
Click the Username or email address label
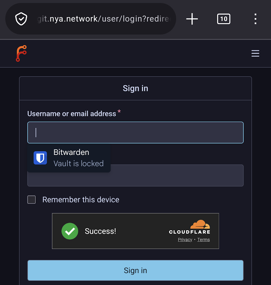click(x=72, y=114)
